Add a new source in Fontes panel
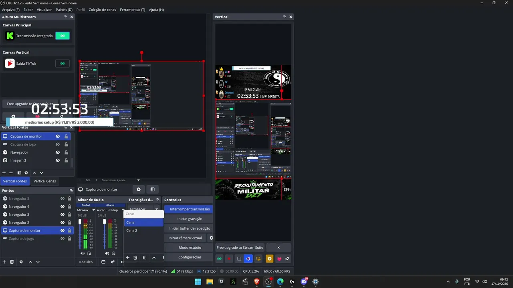Image resolution: width=513 pixels, height=288 pixels. point(4,262)
